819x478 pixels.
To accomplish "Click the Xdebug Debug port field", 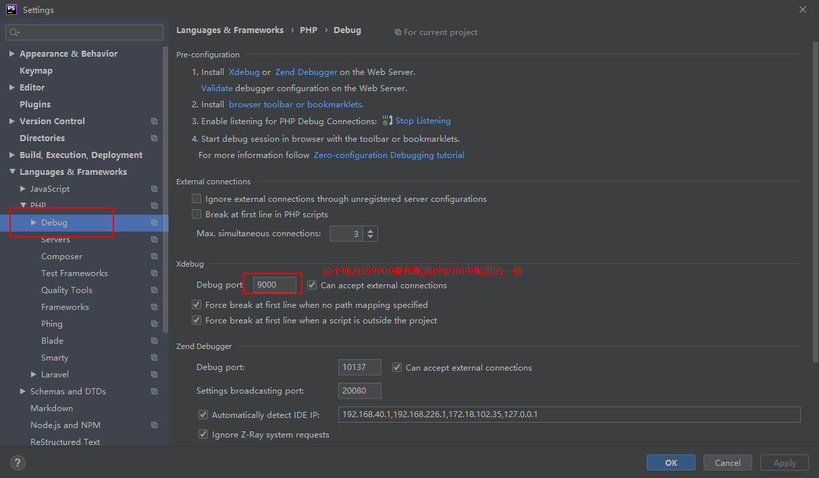I will click(275, 285).
